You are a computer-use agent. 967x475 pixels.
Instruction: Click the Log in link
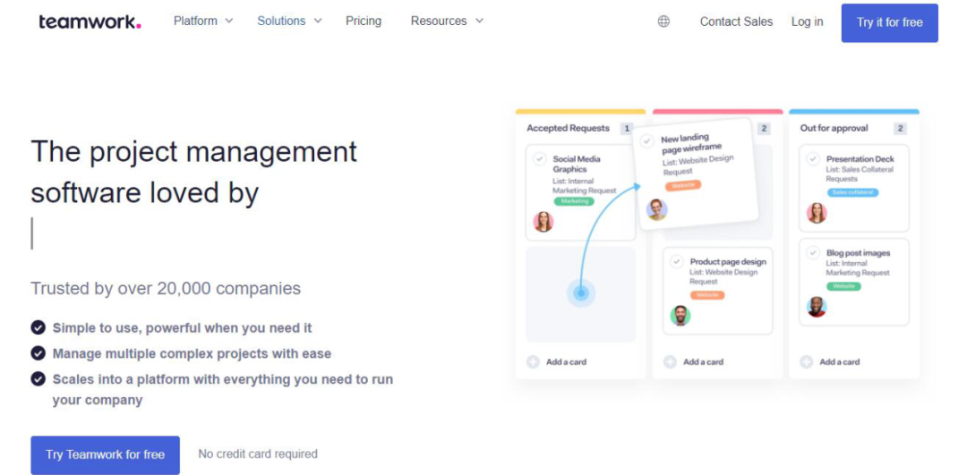(807, 21)
